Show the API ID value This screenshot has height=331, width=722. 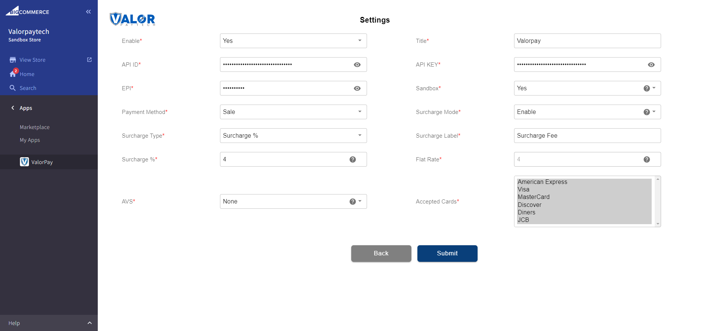pos(357,65)
